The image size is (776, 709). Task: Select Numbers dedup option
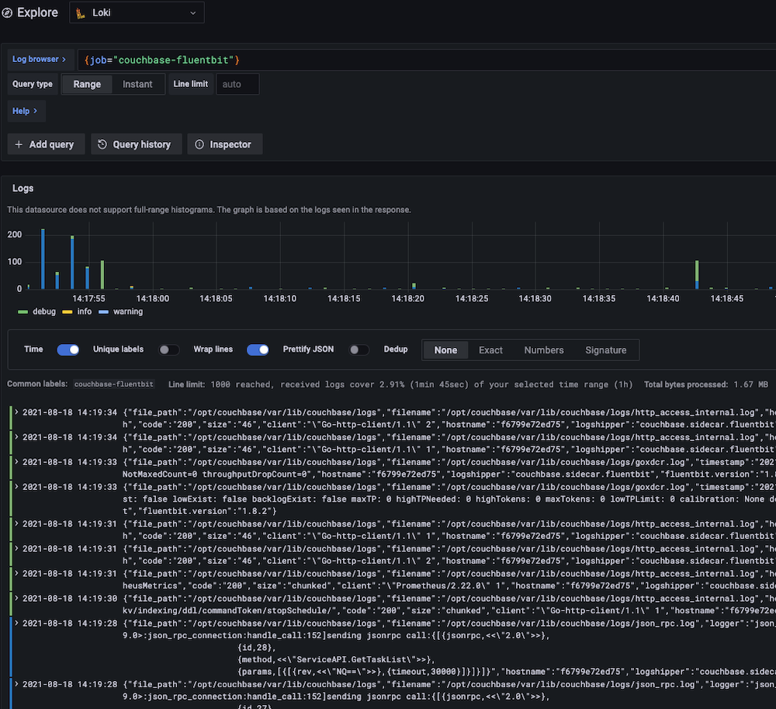coord(544,350)
